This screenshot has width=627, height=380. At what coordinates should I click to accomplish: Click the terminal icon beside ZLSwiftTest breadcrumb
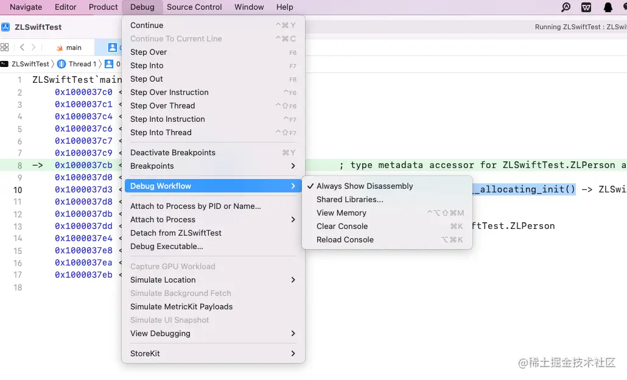[x=4, y=64]
